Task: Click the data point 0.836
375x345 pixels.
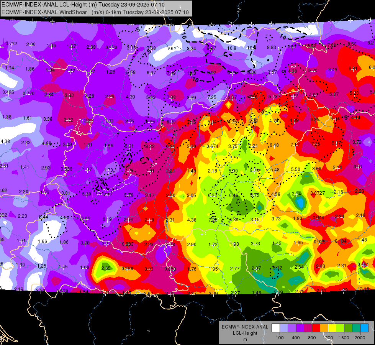Action: (67, 169)
